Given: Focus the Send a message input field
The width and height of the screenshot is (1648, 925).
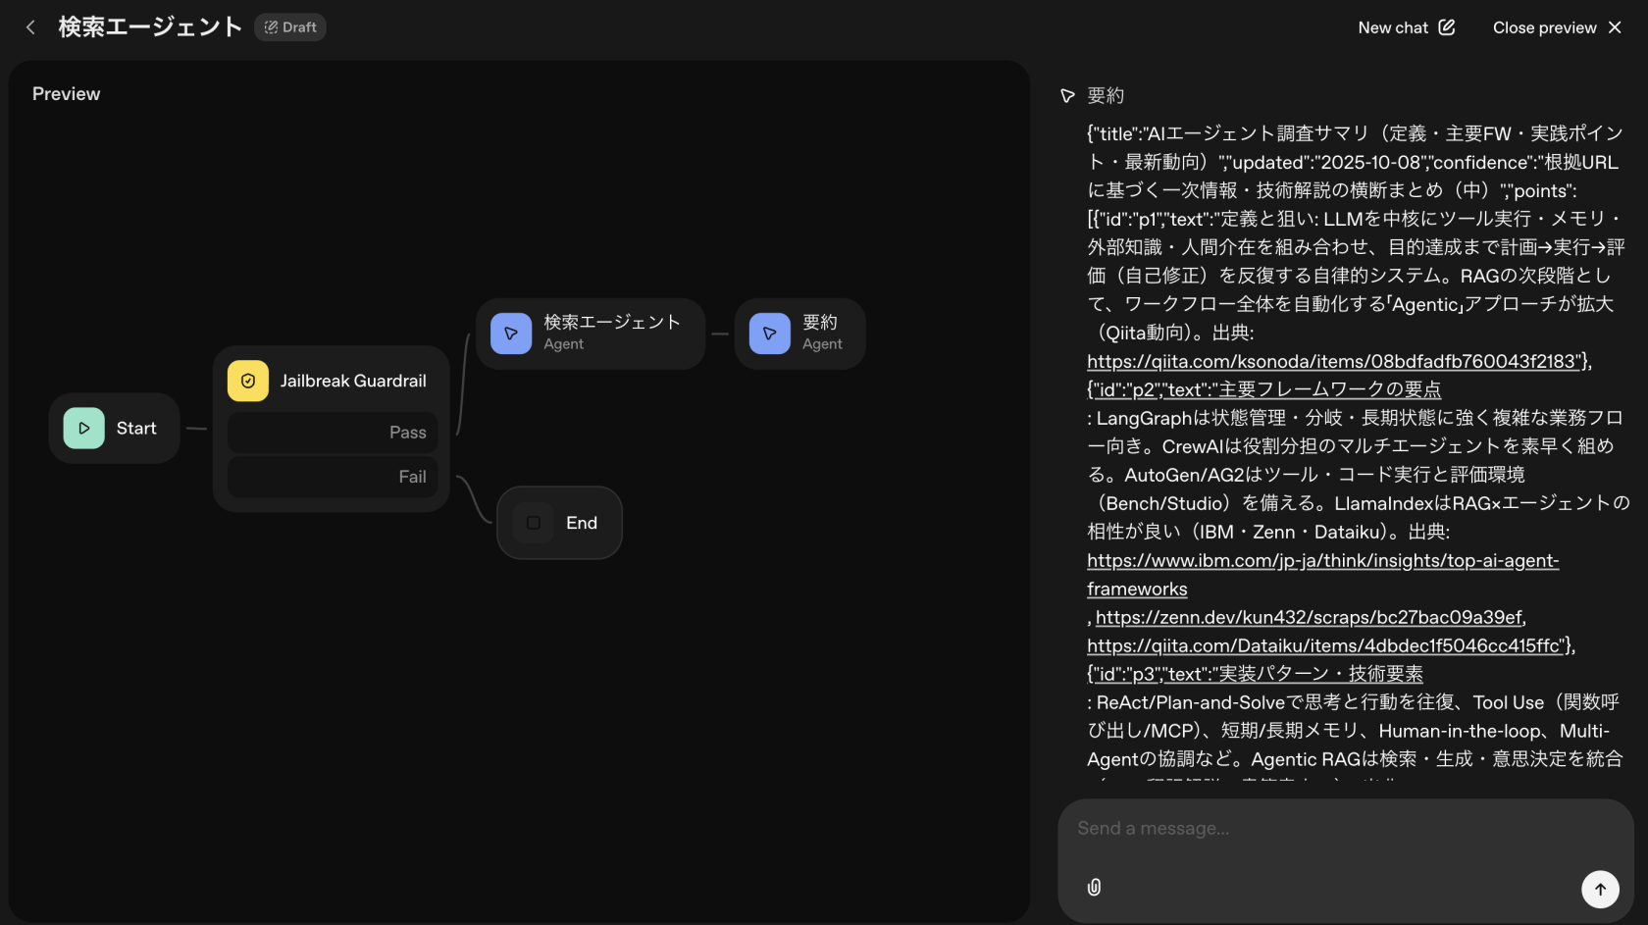Looking at the screenshot, I should coord(1324,829).
